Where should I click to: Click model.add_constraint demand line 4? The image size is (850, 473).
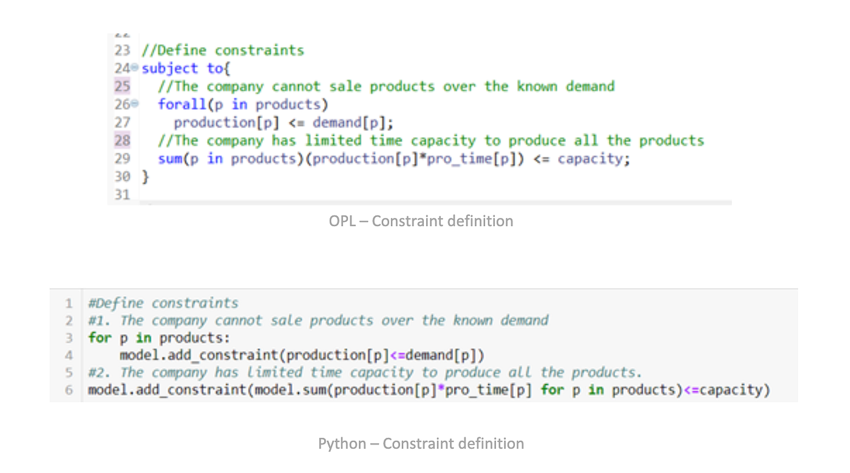(x=302, y=355)
